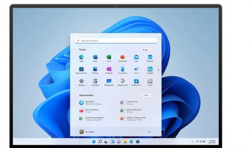
Task: Open Excel in the pinned grid
Action: click(109, 58)
